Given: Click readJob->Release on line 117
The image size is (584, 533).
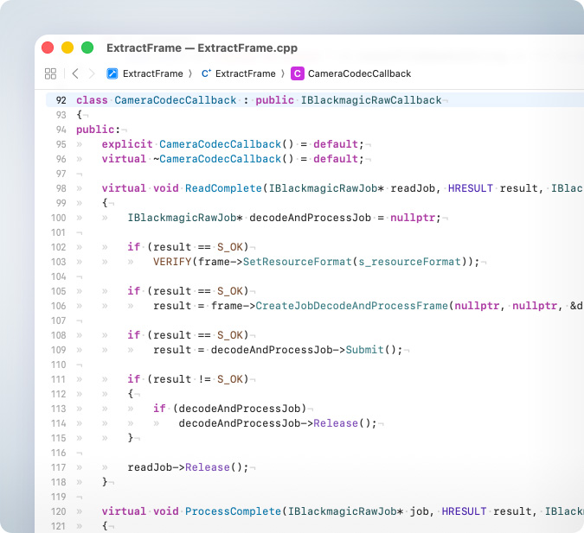Looking at the screenshot, I should tap(179, 467).
